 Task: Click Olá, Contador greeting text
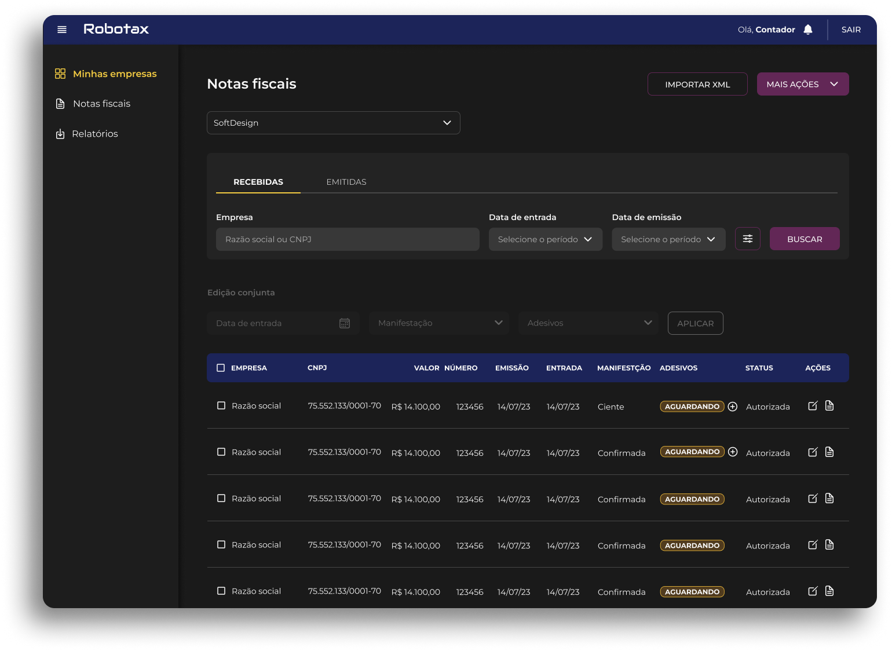pos(766,30)
